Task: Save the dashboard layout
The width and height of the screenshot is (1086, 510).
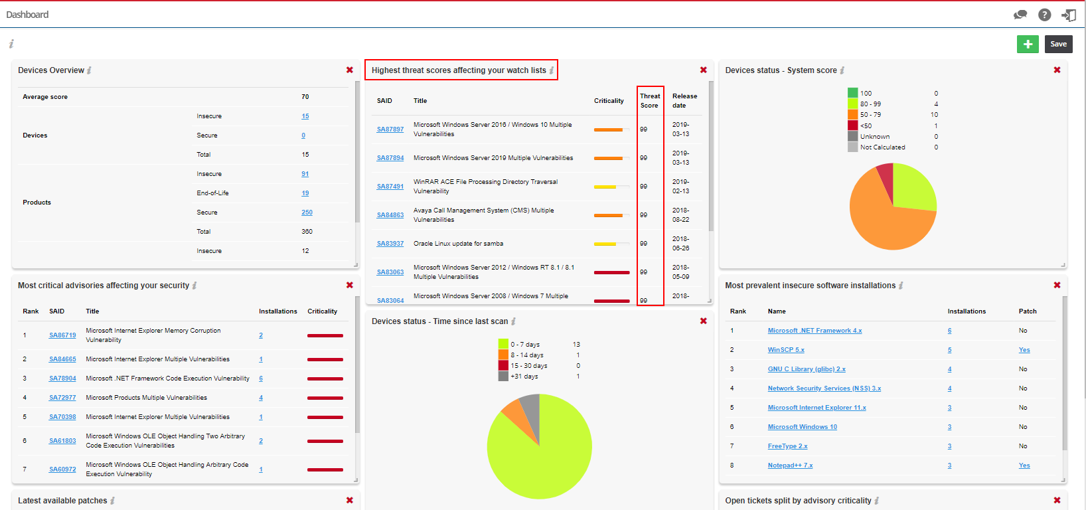Action: pyautogui.click(x=1058, y=44)
